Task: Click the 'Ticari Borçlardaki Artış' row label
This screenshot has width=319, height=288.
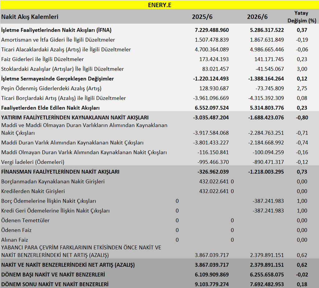Action: (64, 98)
